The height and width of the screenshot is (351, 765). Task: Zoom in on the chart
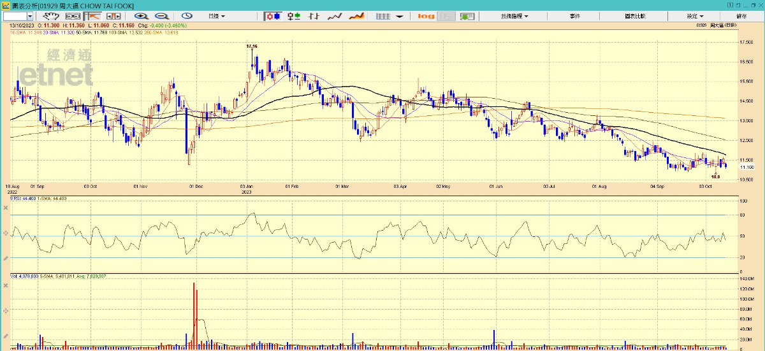pos(141,15)
